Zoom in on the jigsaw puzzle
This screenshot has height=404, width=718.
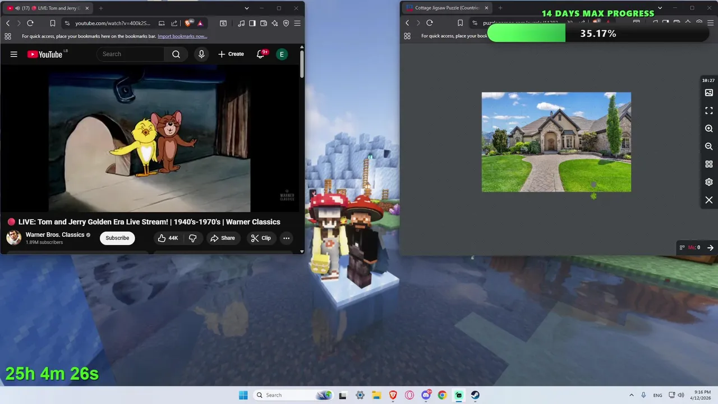tap(709, 128)
